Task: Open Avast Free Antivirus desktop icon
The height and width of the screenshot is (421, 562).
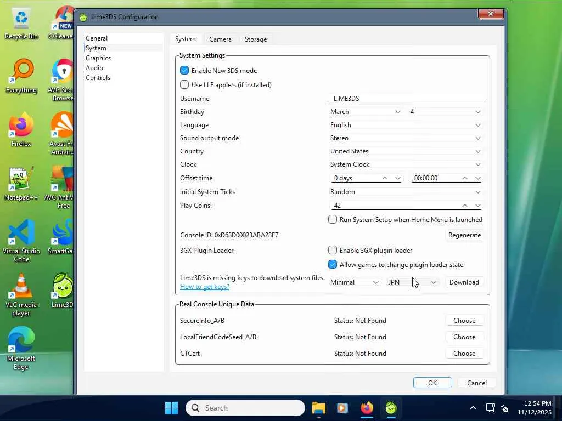Action: 61,134
